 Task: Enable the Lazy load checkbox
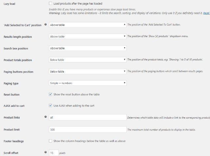coord(51,3)
